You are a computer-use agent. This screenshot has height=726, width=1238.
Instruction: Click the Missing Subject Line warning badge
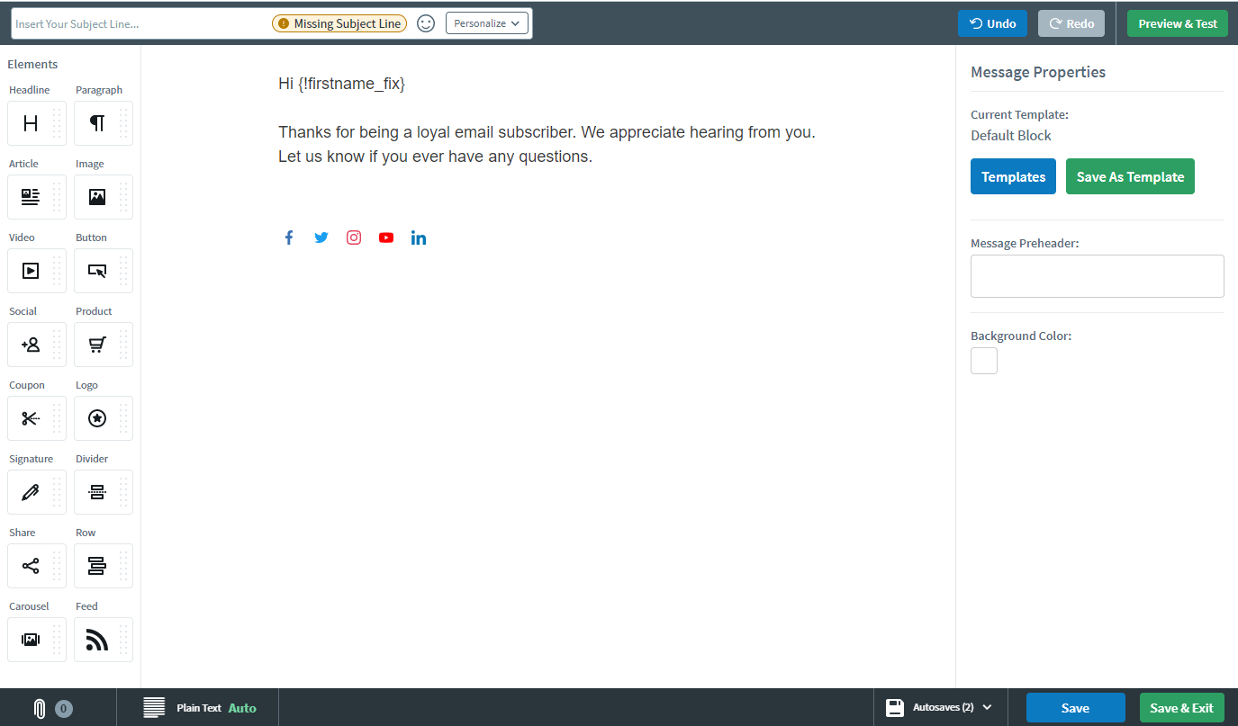click(x=339, y=23)
